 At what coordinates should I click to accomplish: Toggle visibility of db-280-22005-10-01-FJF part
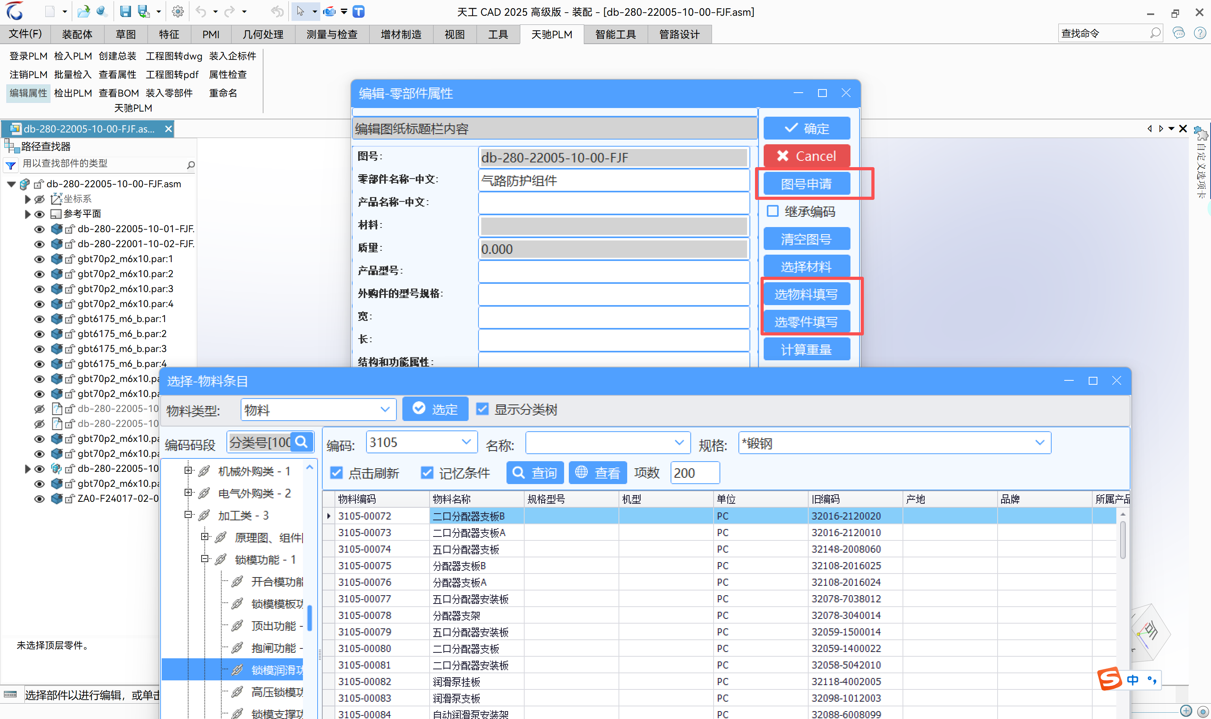pyautogui.click(x=39, y=229)
